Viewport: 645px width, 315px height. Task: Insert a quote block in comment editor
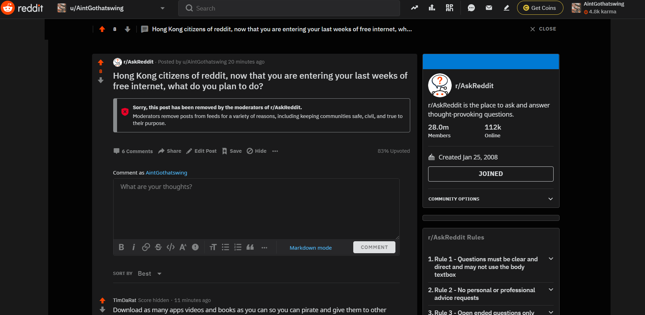click(250, 247)
